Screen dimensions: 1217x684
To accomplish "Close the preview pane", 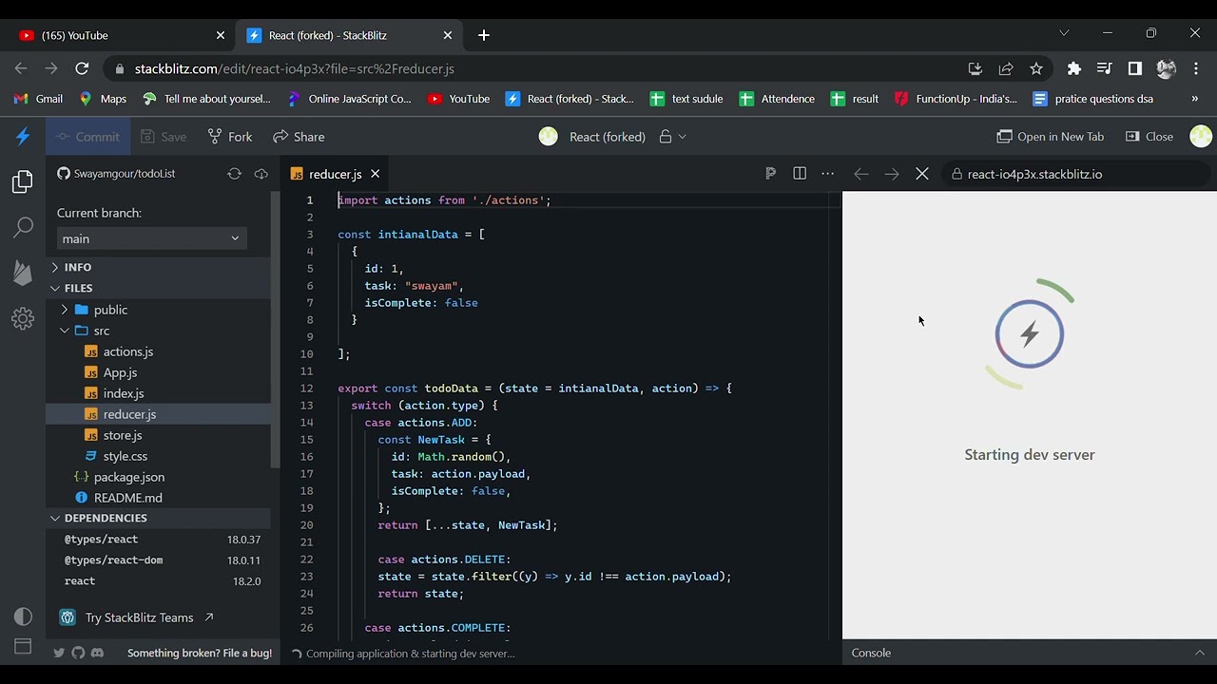I will pyautogui.click(x=1149, y=137).
